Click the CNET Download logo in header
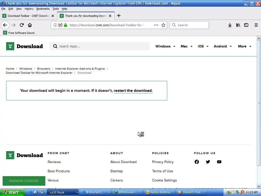Image resolution: width=261 pixels, height=196 pixels. 24,46
